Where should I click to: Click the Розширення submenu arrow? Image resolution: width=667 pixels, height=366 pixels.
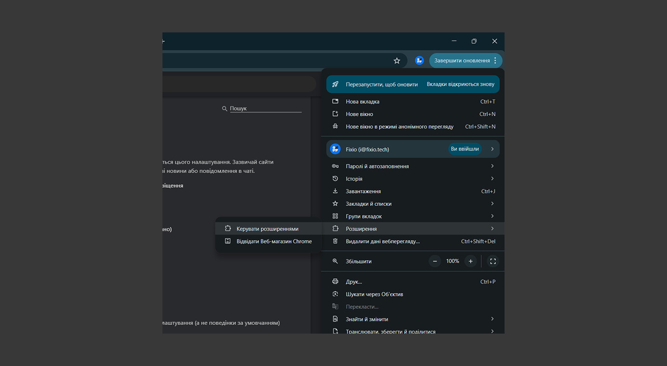click(x=492, y=229)
